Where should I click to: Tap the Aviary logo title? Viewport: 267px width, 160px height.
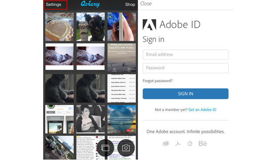(x=90, y=4)
